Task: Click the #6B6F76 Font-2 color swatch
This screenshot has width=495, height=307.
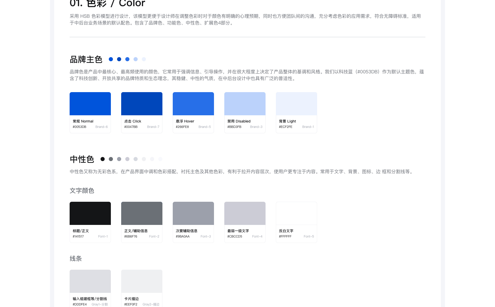Action: click(x=142, y=213)
